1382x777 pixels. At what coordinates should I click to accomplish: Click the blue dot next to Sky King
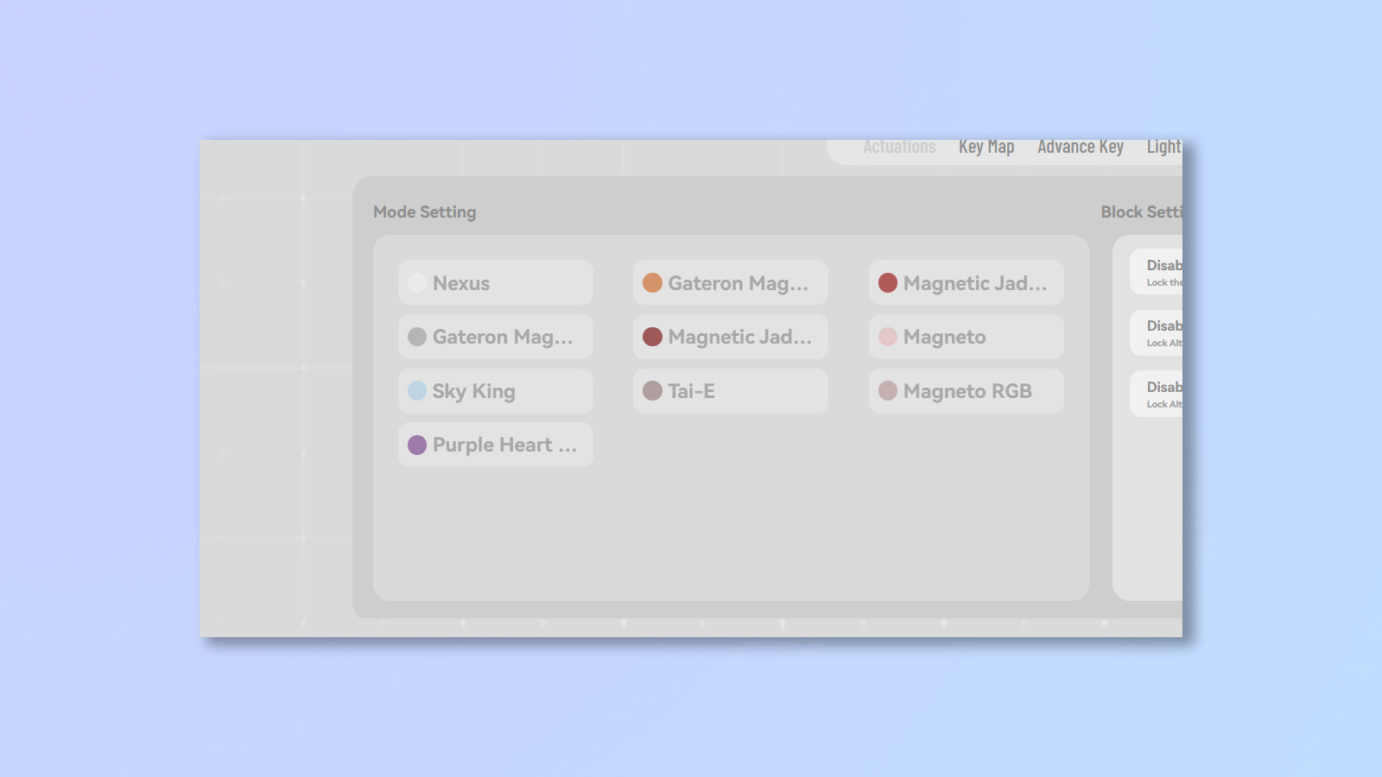[416, 390]
